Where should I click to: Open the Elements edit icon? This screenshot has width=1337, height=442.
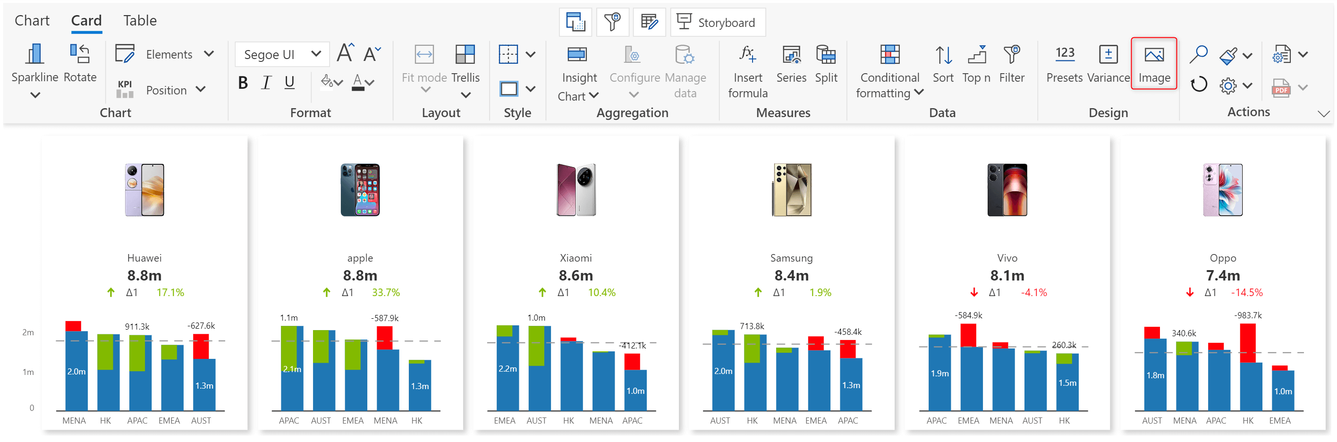click(125, 54)
